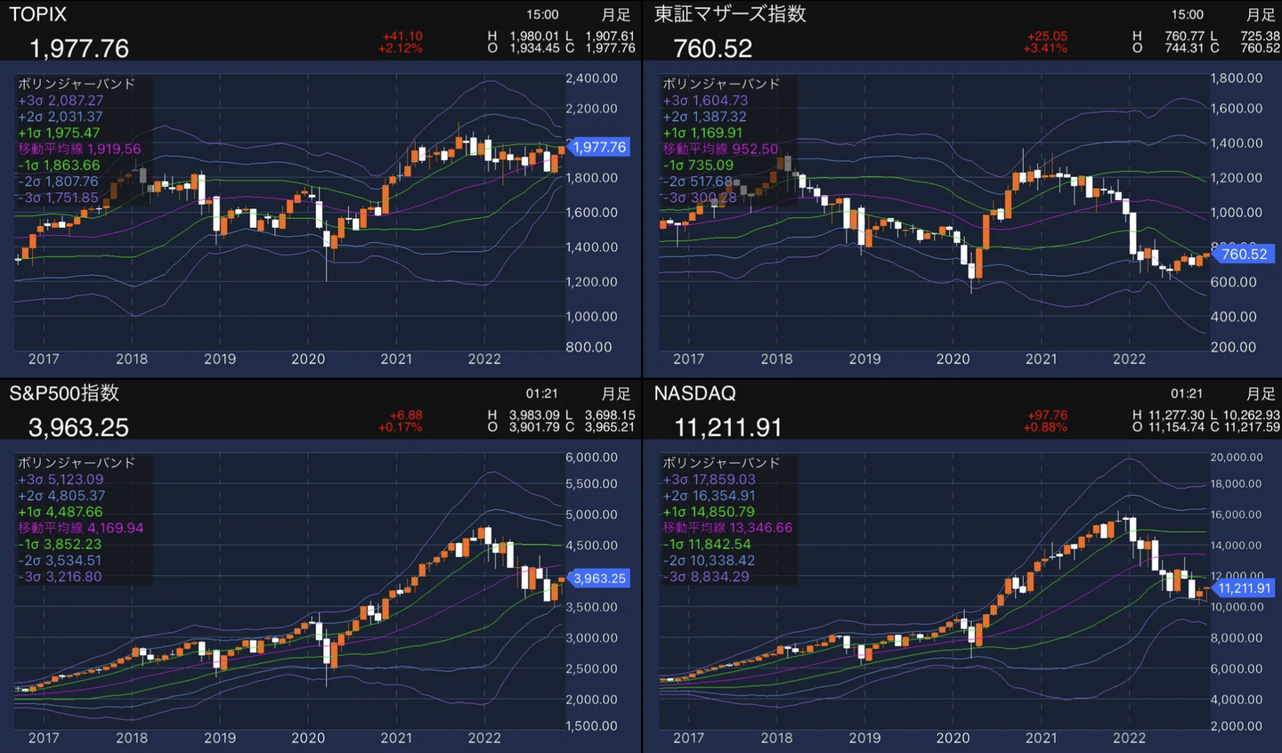Click the 2019 year label on the NASDAQ time axis
The height and width of the screenshot is (753, 1282).
point(864,738)
